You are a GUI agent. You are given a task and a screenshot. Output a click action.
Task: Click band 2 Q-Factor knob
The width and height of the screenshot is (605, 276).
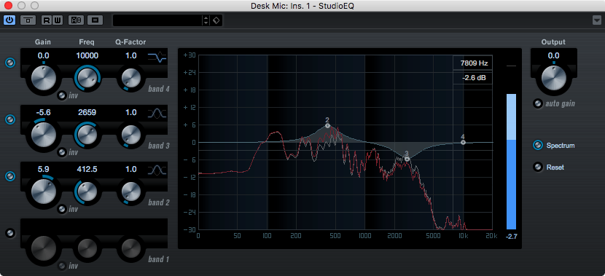tap(131, 191)
